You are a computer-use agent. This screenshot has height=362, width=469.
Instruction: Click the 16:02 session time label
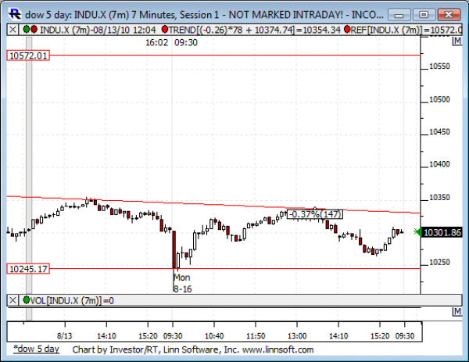point(157,42)
